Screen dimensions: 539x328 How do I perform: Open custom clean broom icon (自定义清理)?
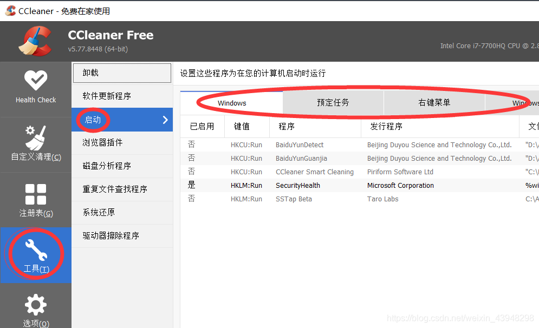(x=36, y=138)
